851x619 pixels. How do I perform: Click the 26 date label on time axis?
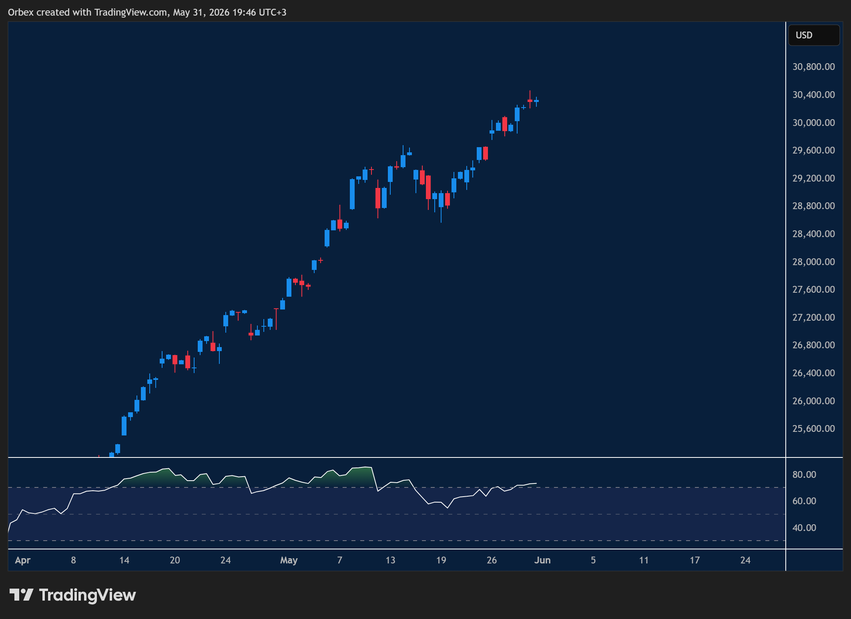(492, 560)
